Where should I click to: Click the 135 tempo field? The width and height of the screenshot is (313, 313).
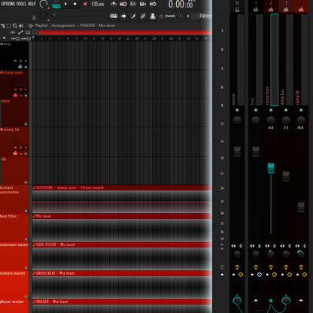click(98, 4)
